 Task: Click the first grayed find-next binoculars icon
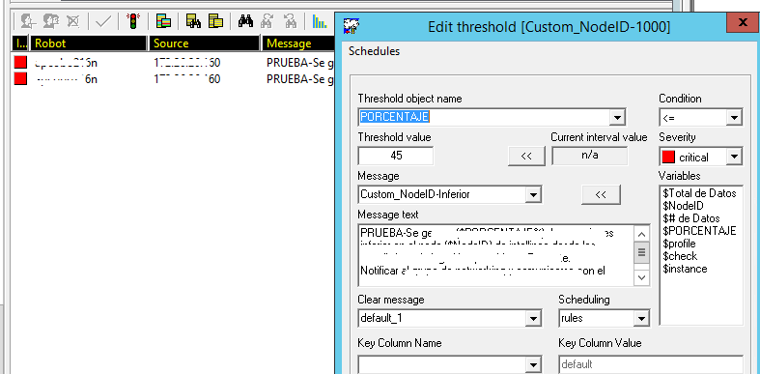tap(267, 21)
